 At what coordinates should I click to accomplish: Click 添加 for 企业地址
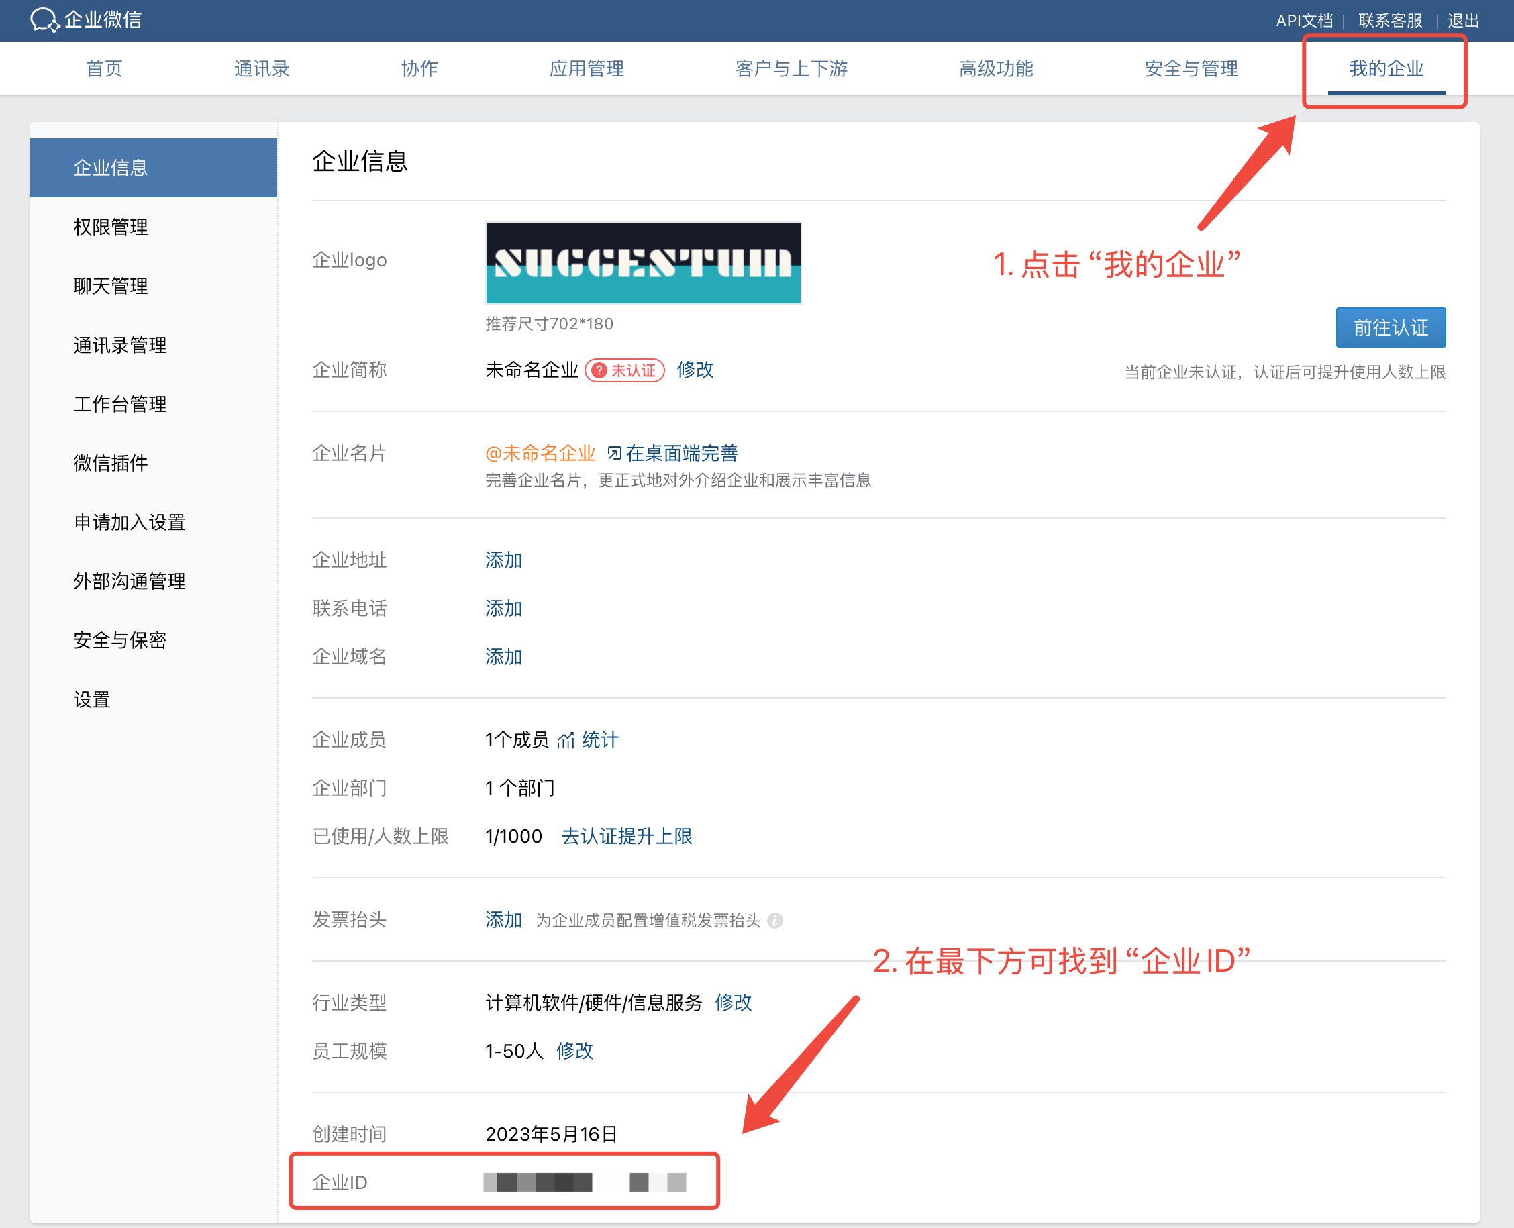coord(503,560)
